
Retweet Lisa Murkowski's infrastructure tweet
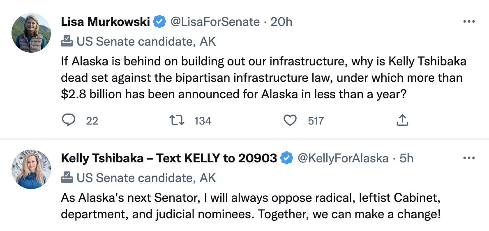coord(177,120)
